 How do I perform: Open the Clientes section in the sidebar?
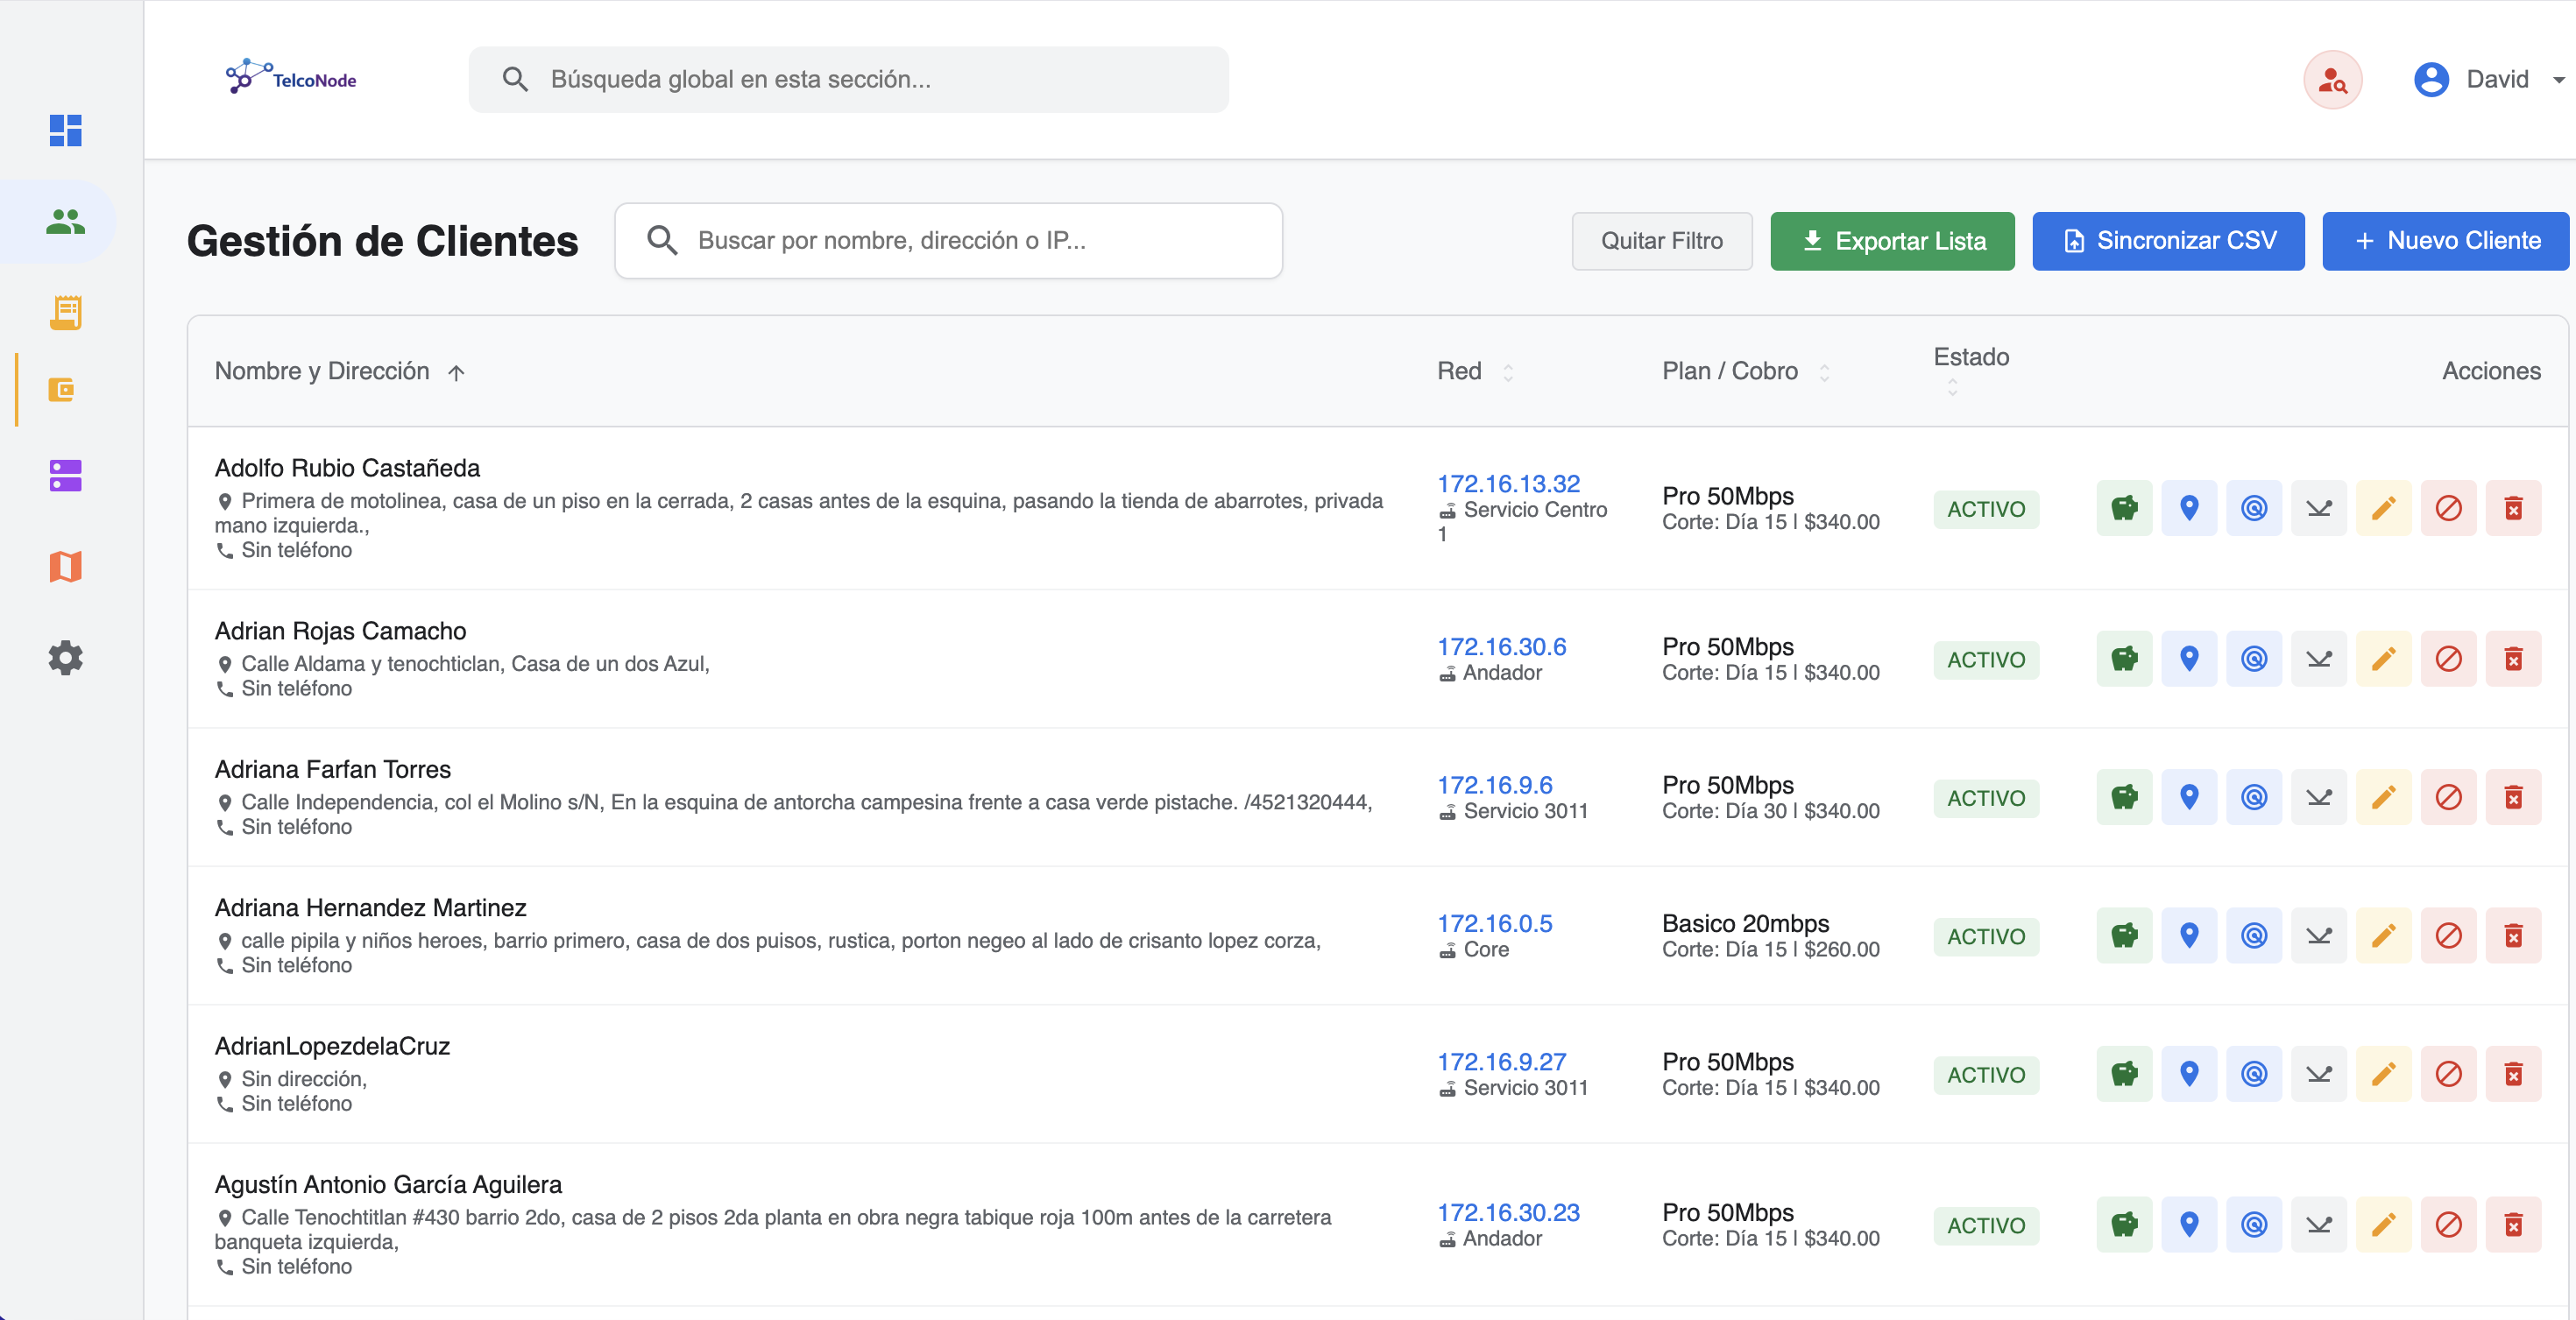[65, 221]
